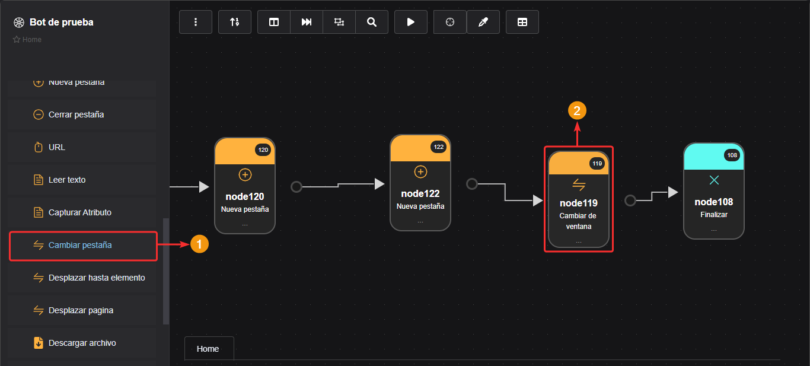Expand the ellipsis at bottom of node119
Screen dimensions: 810x366
point(579,241)
